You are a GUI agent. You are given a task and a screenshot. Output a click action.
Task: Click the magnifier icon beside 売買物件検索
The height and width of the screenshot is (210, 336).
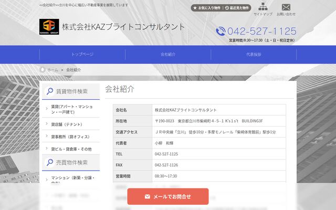[50, 162]
